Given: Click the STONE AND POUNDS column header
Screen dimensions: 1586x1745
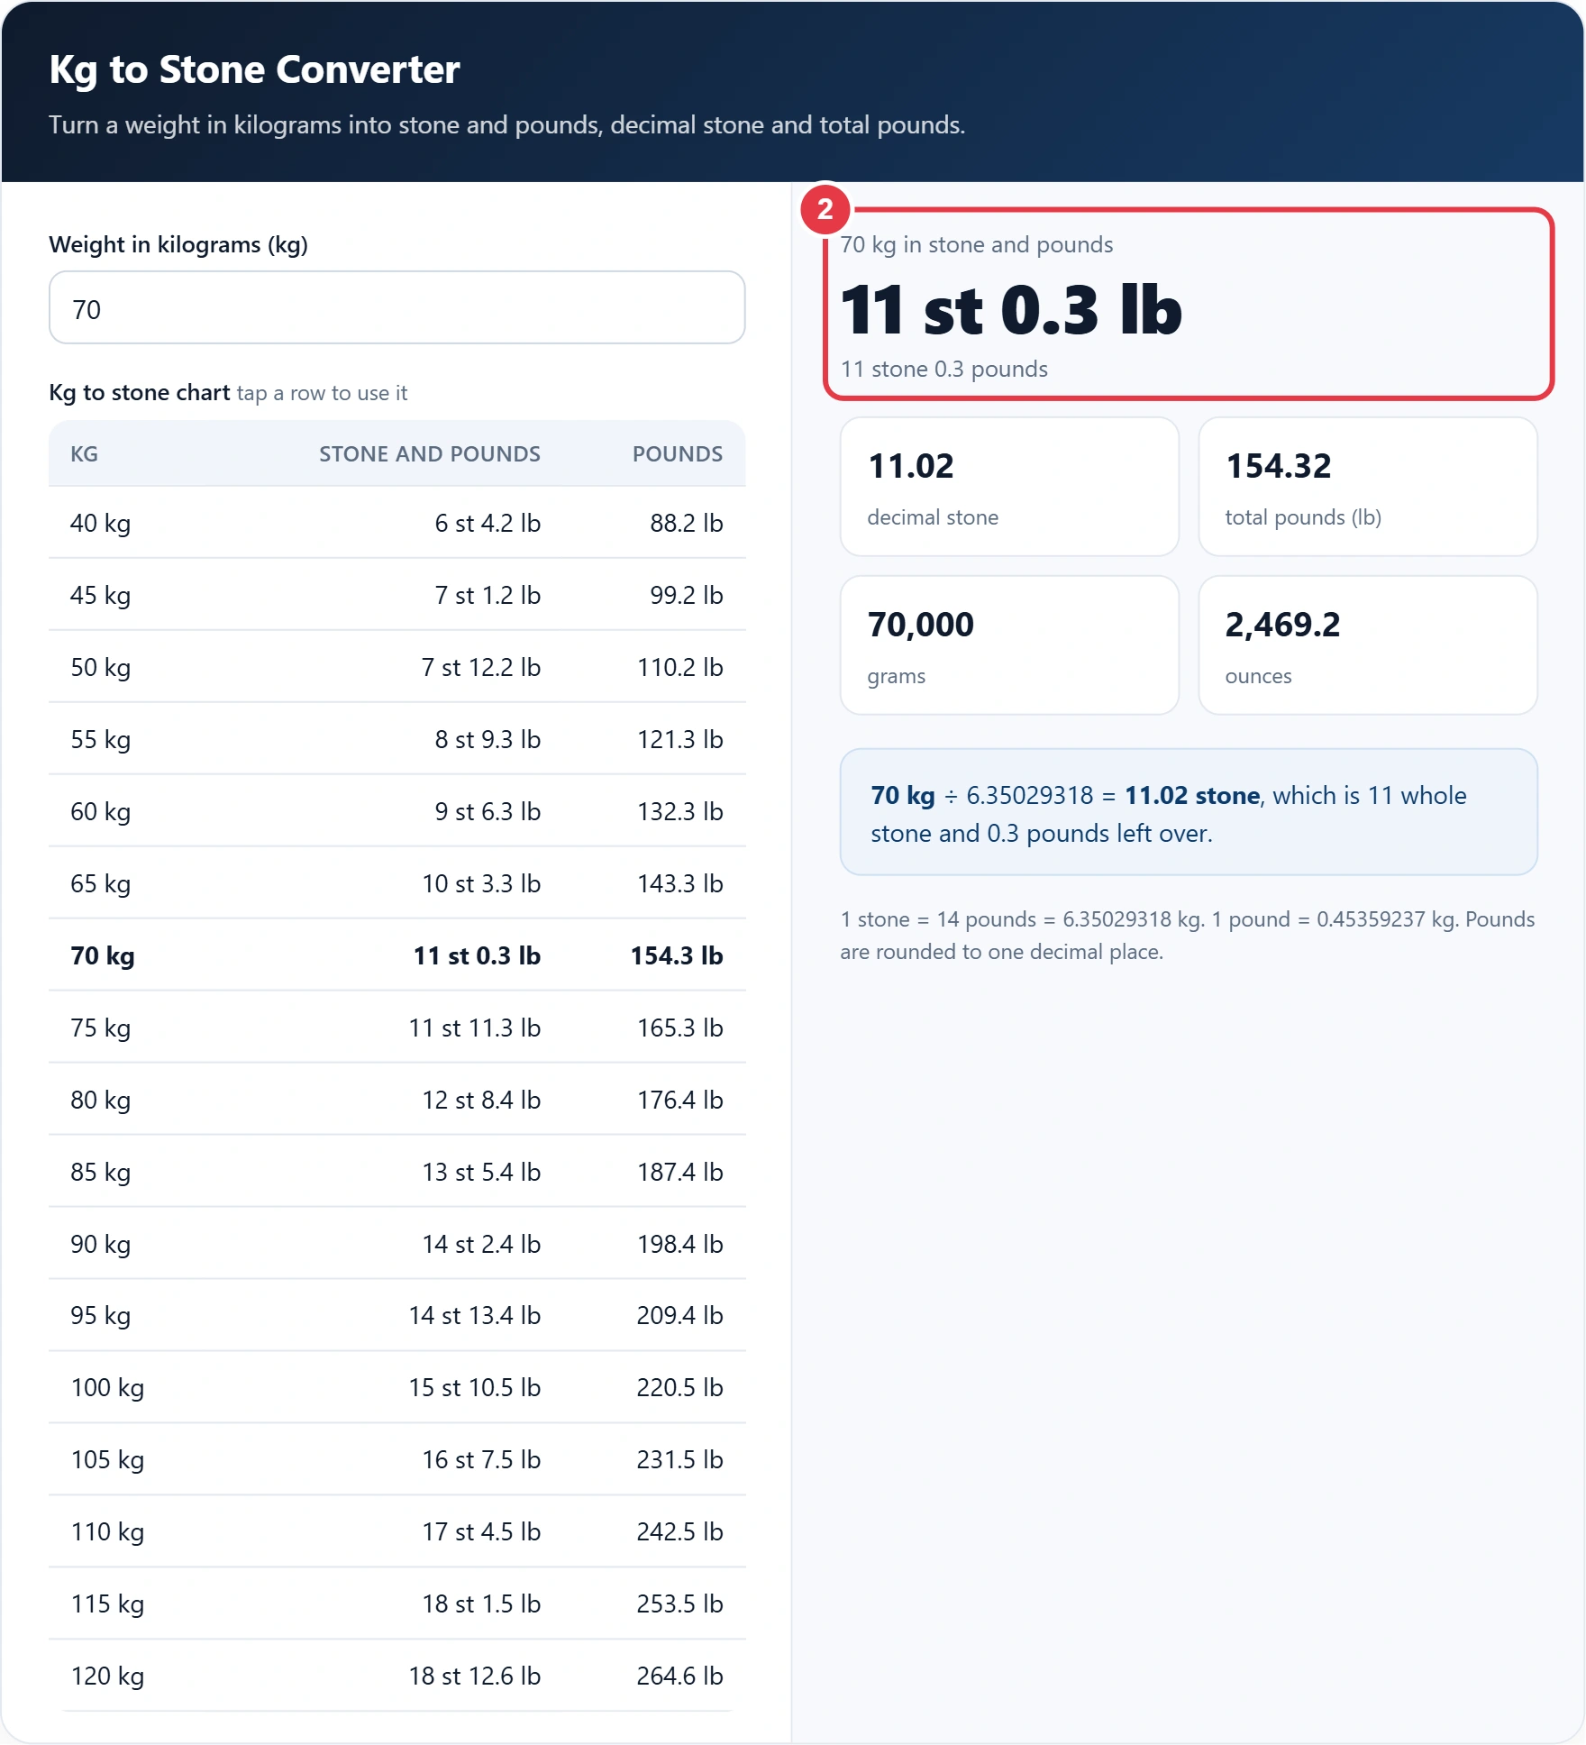Looking at the screenshot, I should (x=430, y=454).
